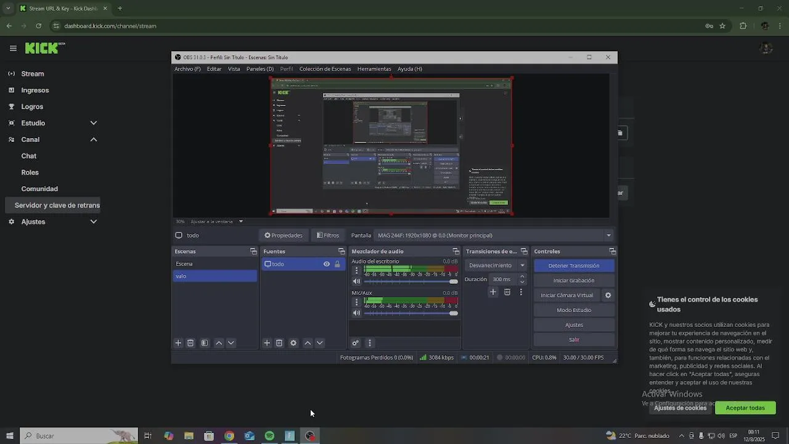
Task: Open the Herramientas menu in OBS
Action: 374,69
